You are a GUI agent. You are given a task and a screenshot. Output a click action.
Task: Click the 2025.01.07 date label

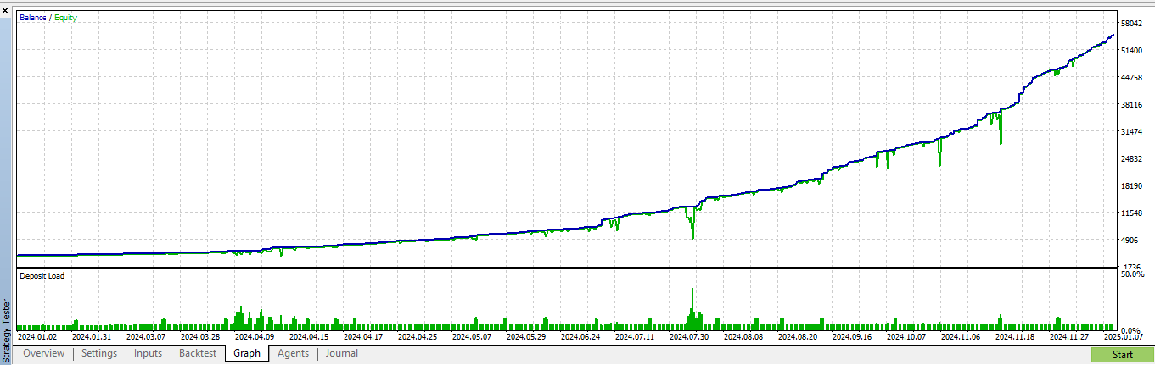[x=1124, y=336]
